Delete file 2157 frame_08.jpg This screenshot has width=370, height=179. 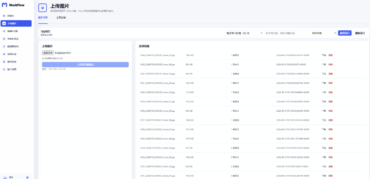[x=330, y=120]
